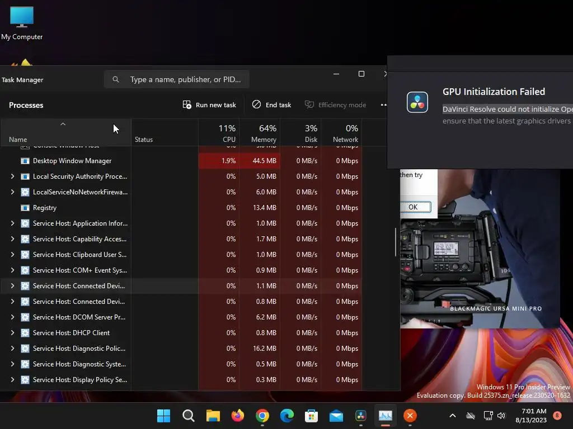Expand Service Host: Display Policy Service row

point(12,380)
